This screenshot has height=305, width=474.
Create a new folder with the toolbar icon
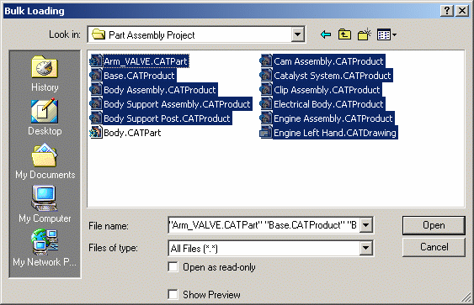(x=365, y=35)
